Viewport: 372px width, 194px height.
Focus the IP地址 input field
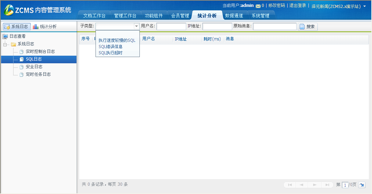pyautogui.click(x=217, y=27)
